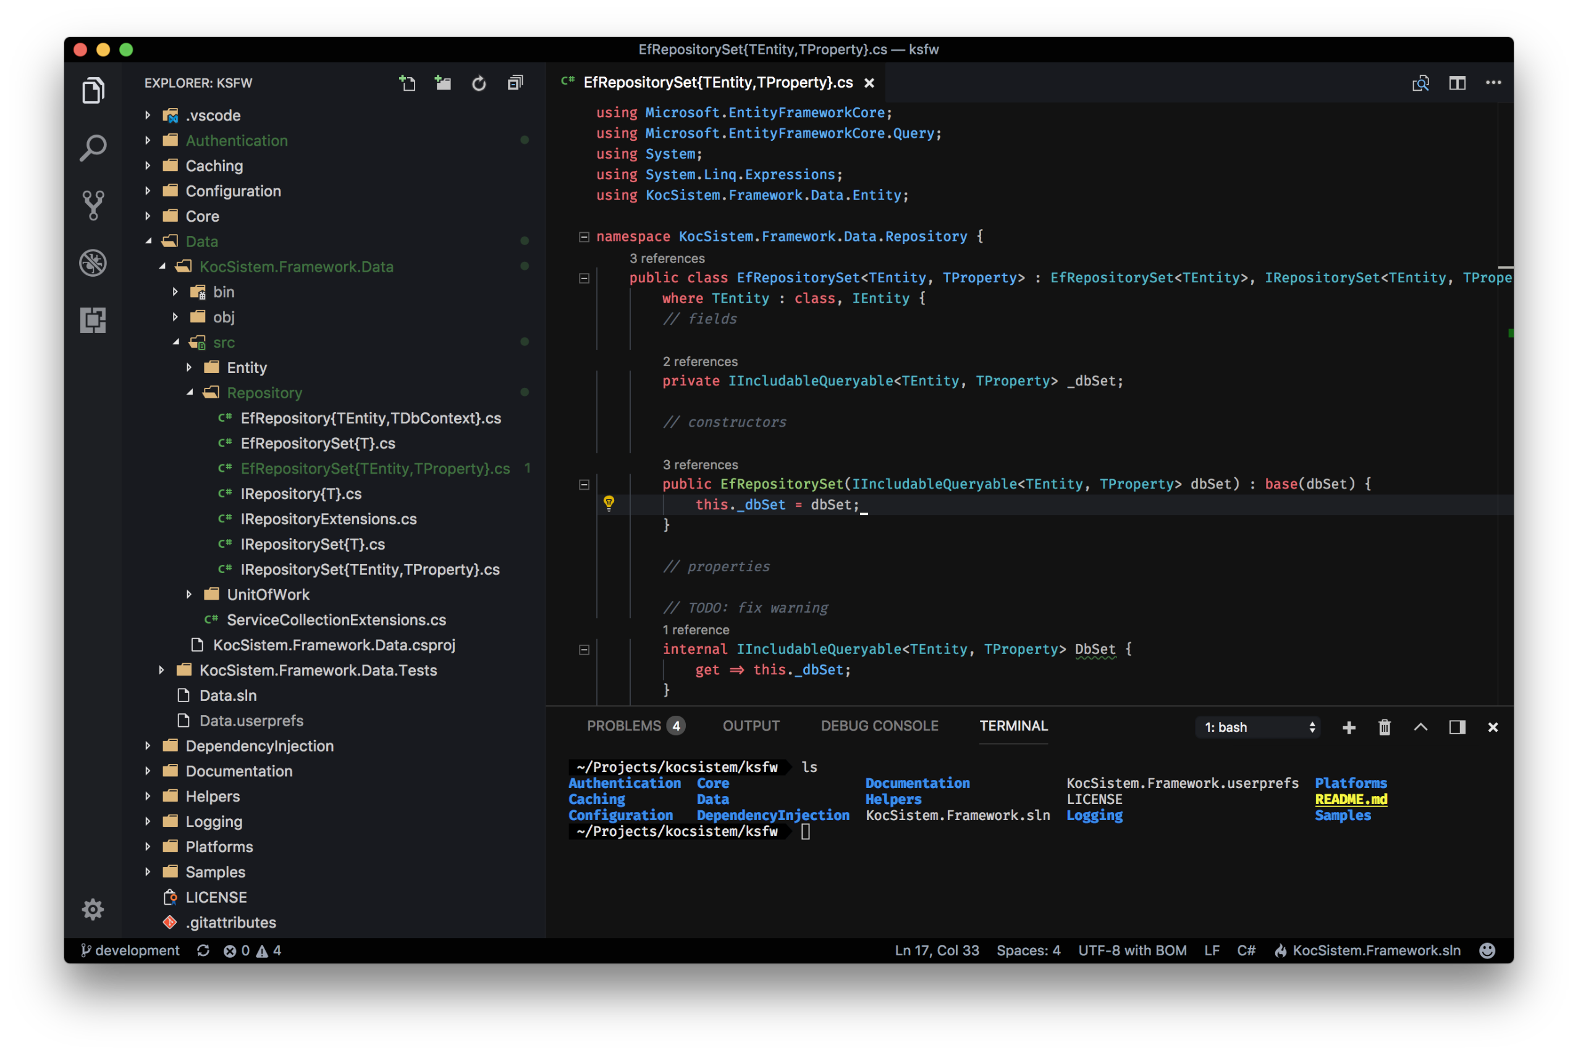1578x1056 pixels.
Task: Open the terminal selector '1: bash' dropdown
Action: (1257, 727)
